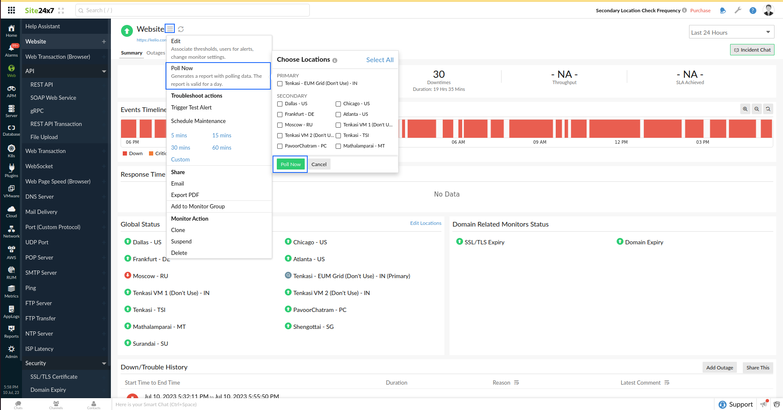Click the apps grid launcher icon
Image resolution: width=783 pixels, height=410 pixels.
(11, 10)
